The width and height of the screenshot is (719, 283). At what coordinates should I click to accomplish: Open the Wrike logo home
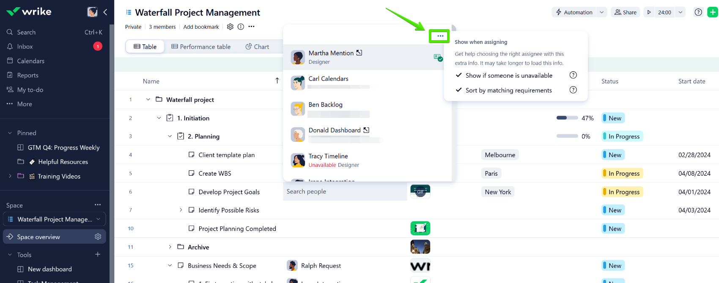29,11
